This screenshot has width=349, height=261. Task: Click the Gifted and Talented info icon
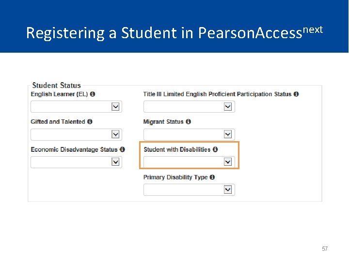coord(90,122)
